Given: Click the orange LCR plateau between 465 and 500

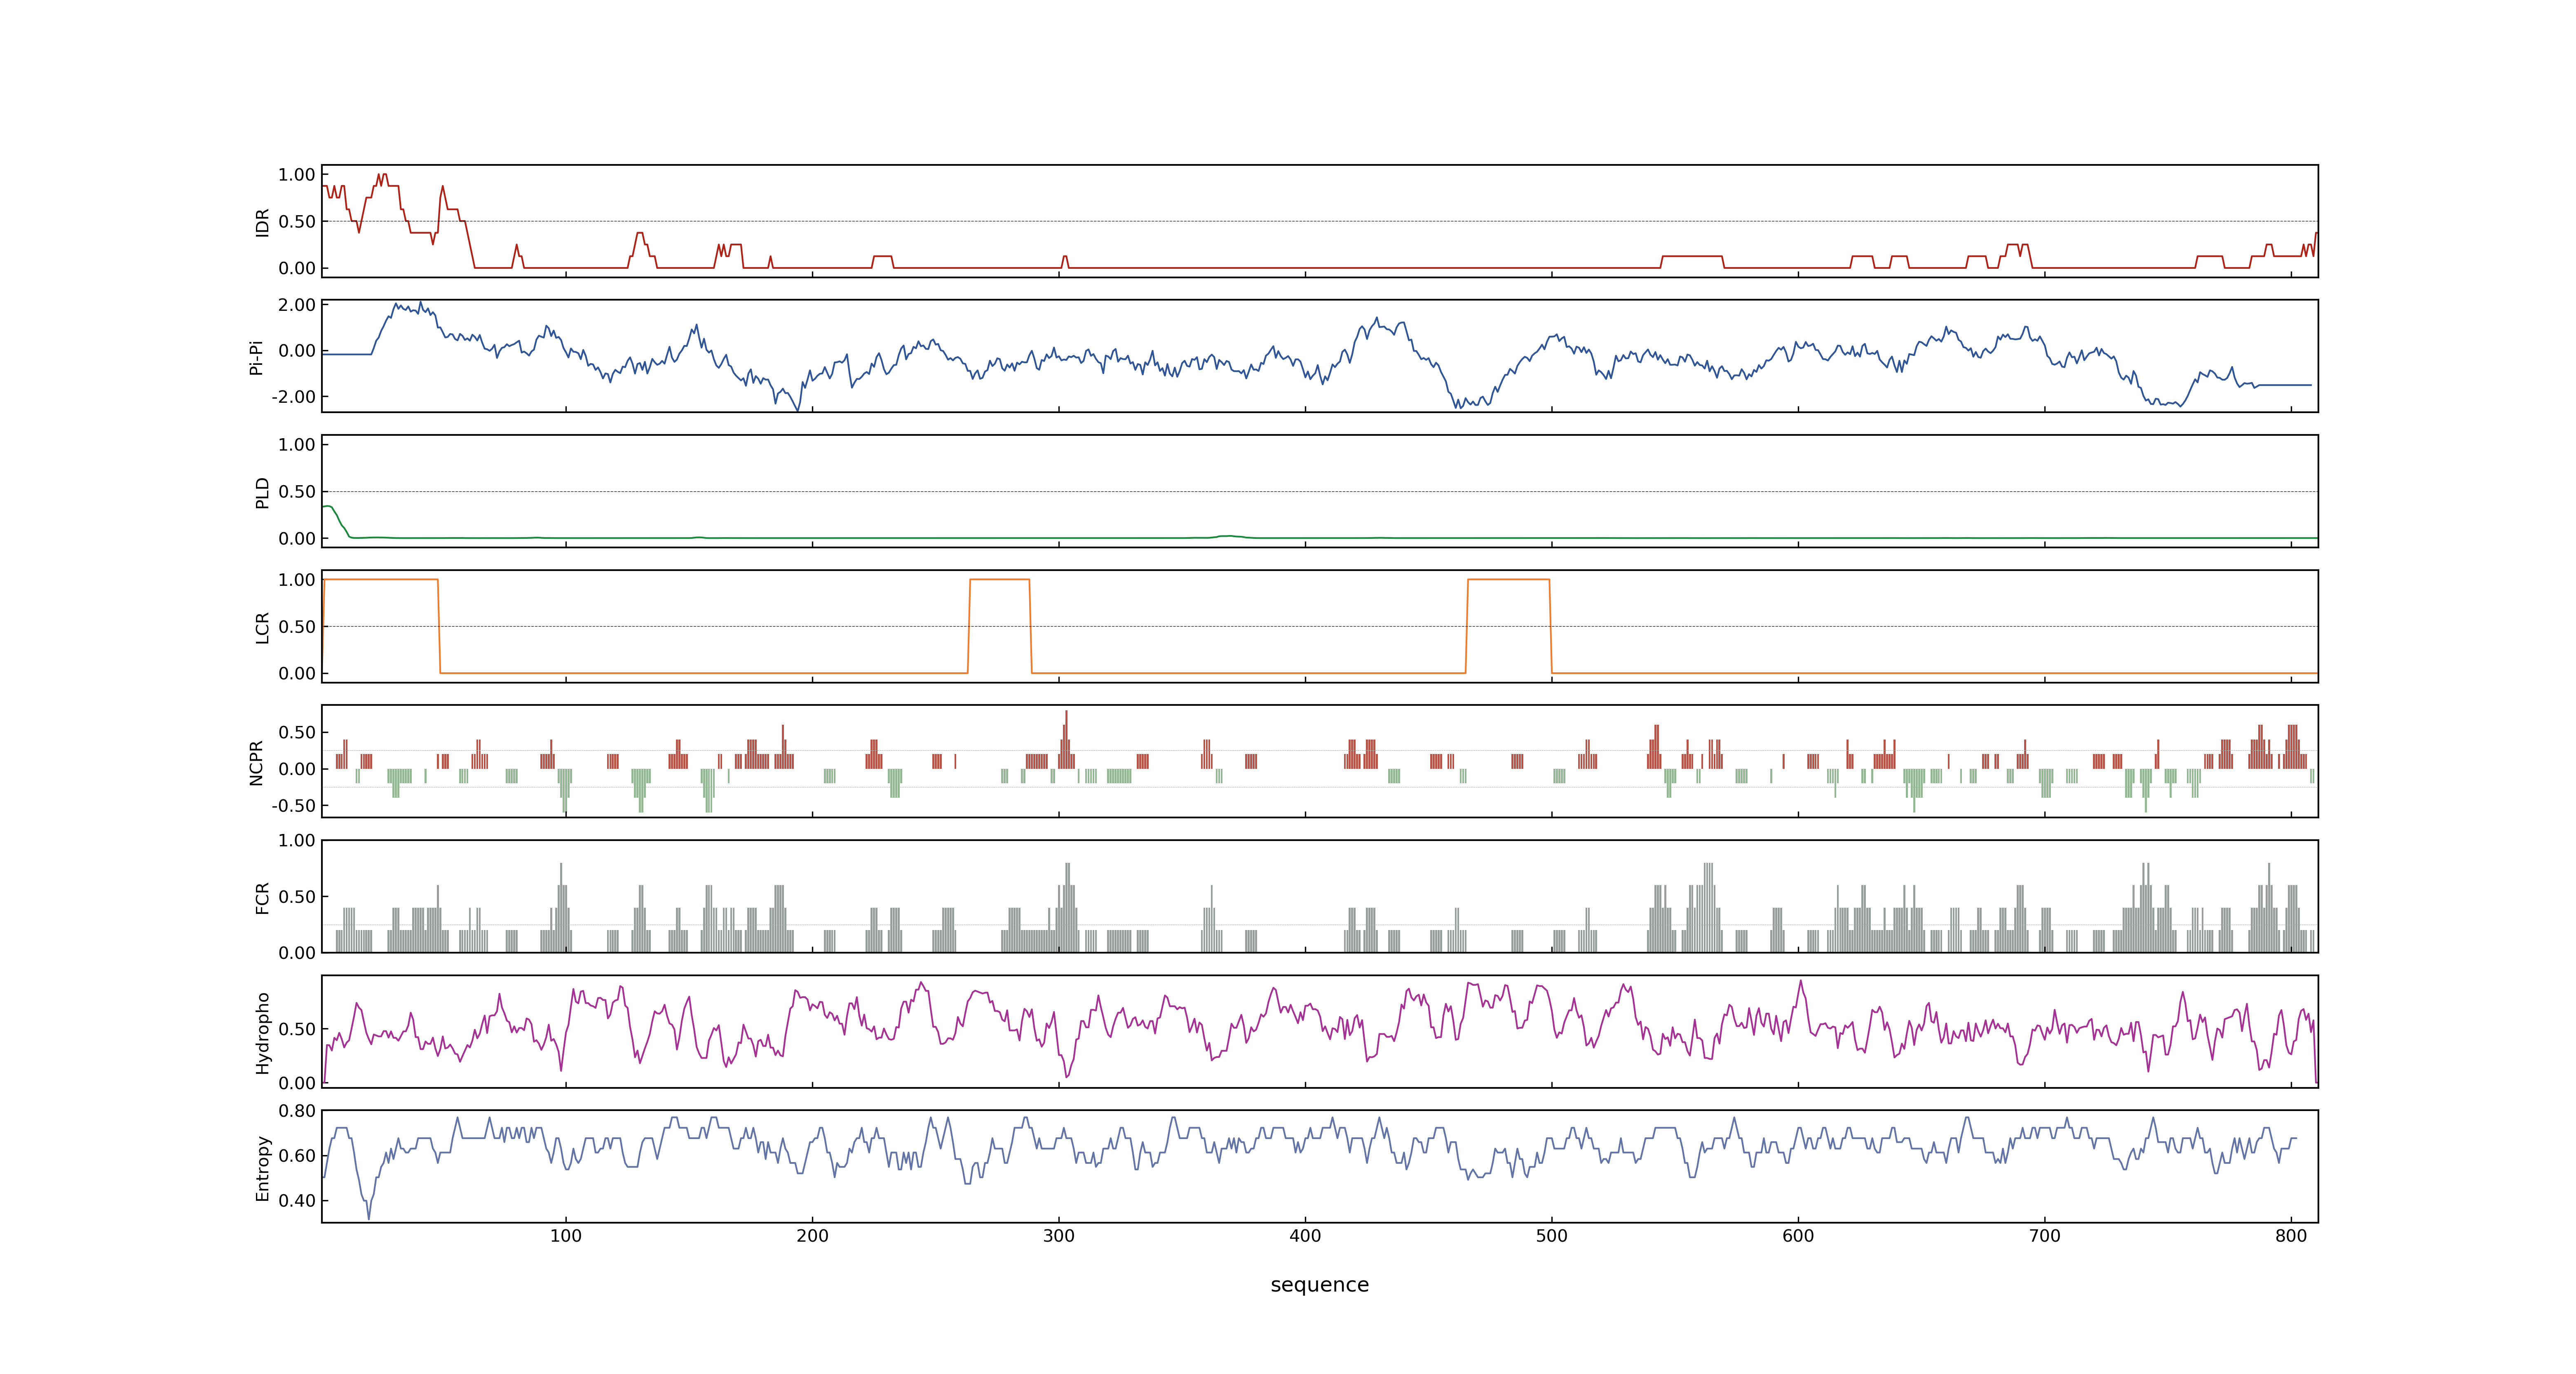Looking at the screenshot, I should [x=1509, y=580].
